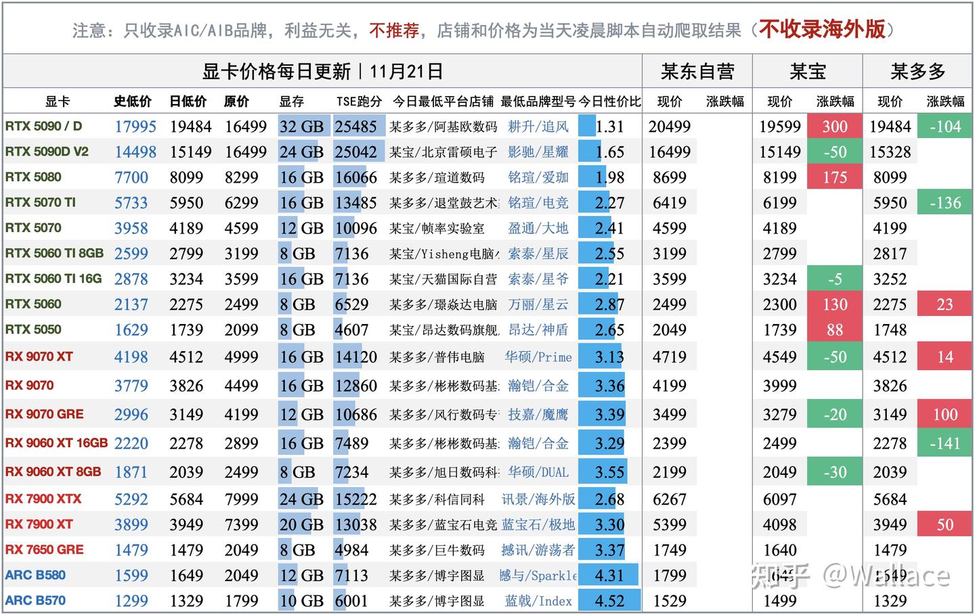Click the 4.52 value ratio cell

pyautogui.click(x=609, y=601)
